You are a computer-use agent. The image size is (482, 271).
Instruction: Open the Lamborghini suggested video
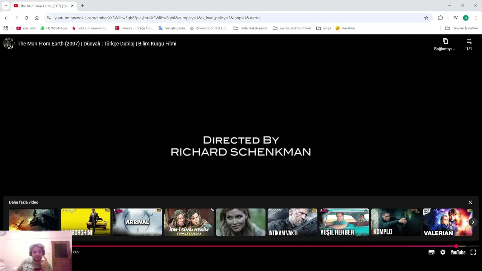[85, 222]
